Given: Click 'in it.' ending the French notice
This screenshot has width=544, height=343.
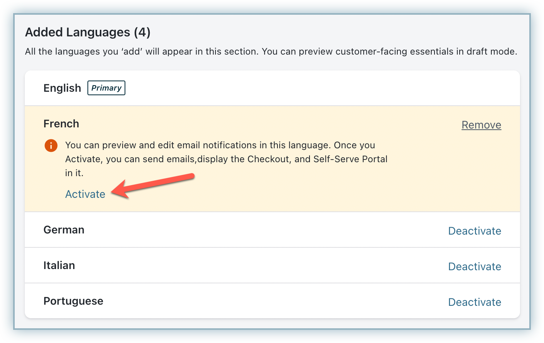Looking at the screenshot, I should point(74,173).
